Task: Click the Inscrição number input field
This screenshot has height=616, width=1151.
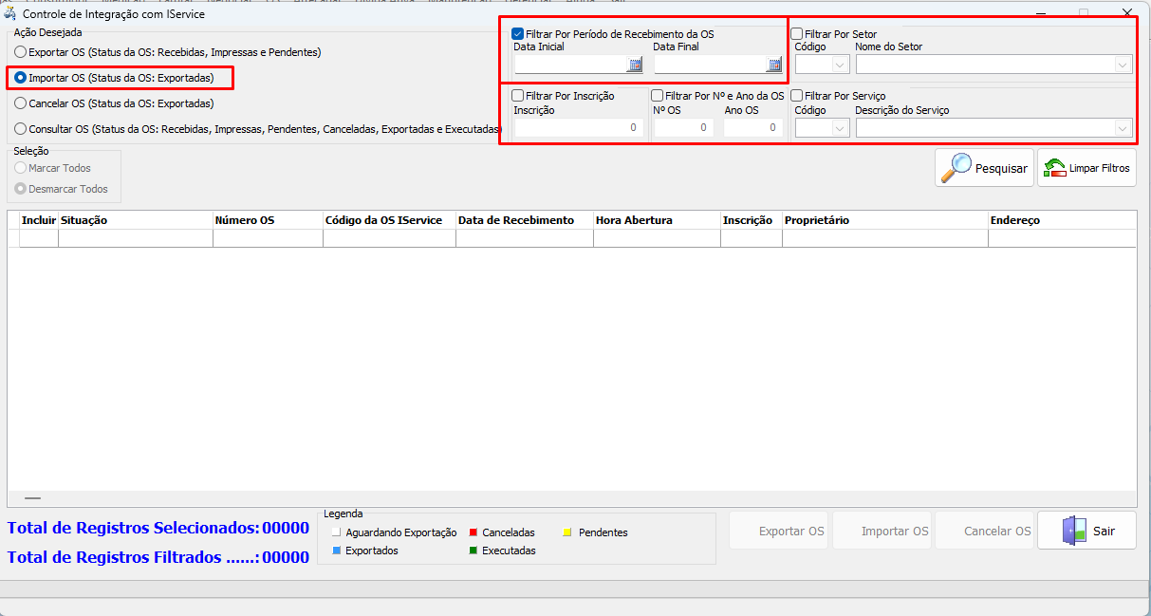Action: [578, 127]
